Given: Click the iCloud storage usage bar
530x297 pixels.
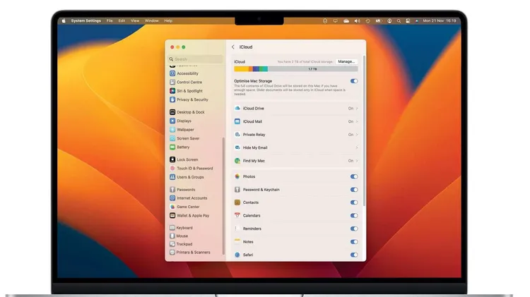Looking at the screenshot, I should (x=295, y=69).
